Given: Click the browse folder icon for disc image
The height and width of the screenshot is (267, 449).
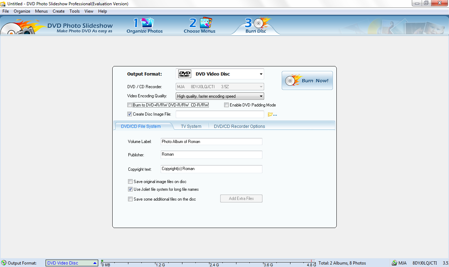Looking at the screenshot, I should [272, 115].
